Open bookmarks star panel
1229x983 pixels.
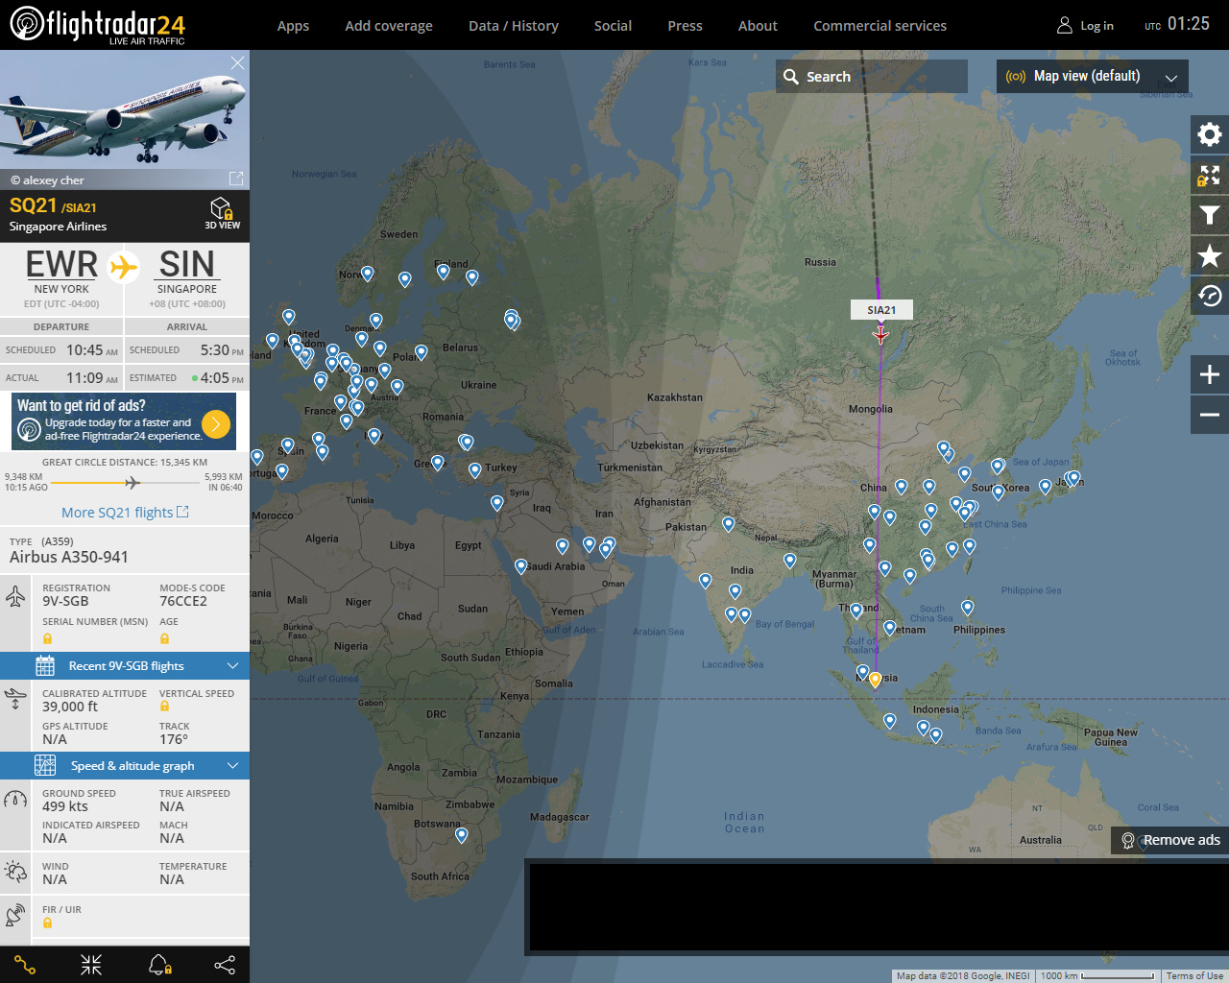click(1210, 255)
